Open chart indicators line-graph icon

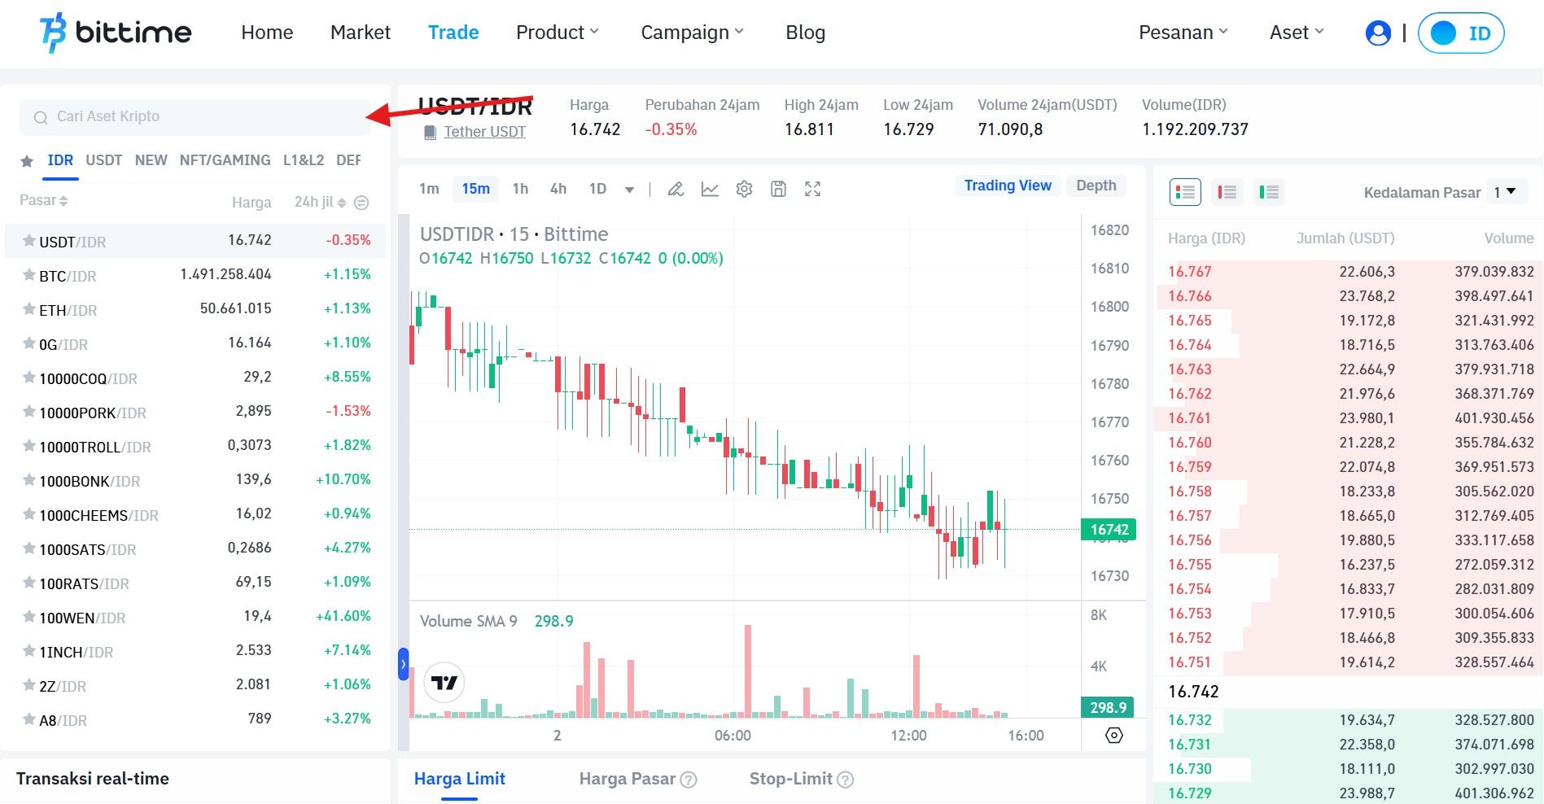710,190
